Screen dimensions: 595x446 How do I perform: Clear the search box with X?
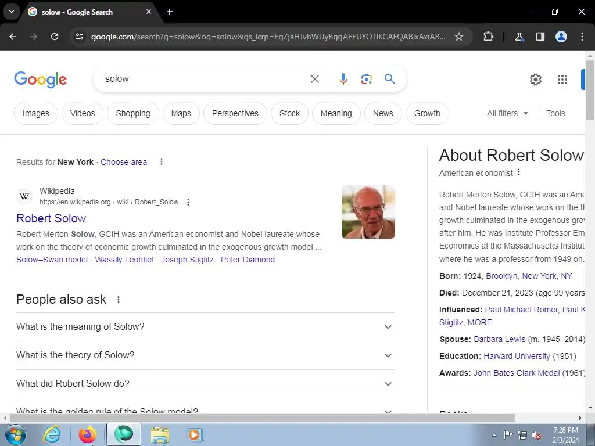[315, 79]
